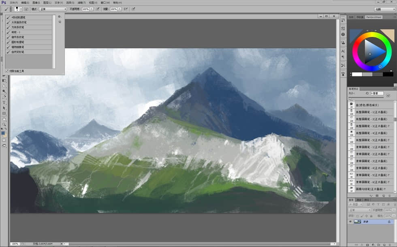Click the foreground color swatch in toolbox

click(x=2, y=133)
